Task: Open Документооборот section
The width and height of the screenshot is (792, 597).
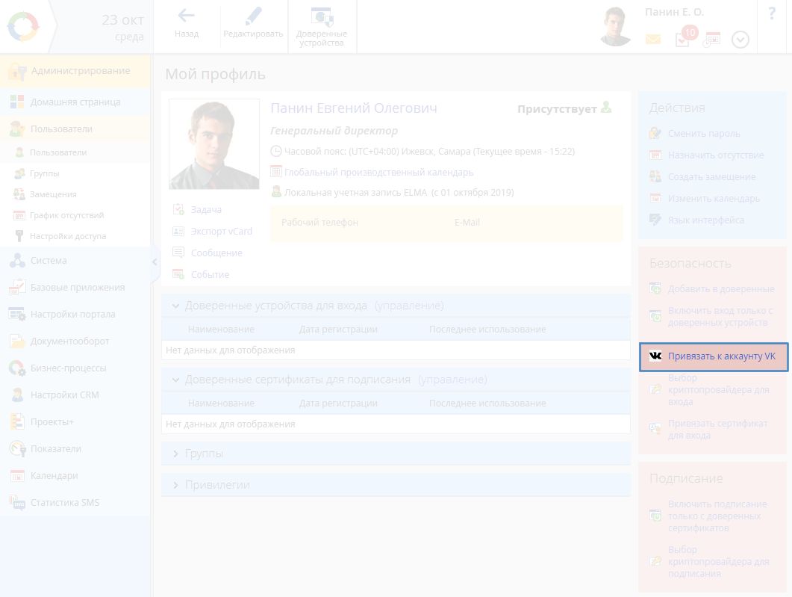Action: coord(75,341)
